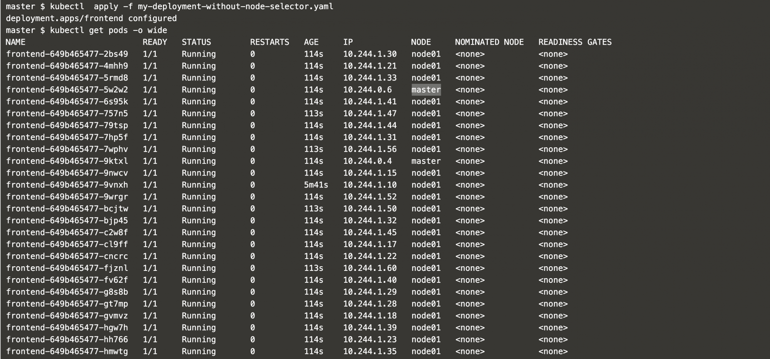Select pod name frontend-649b465477-9wrgr
This screenshot has height=359, width=770.
point(67,197)
